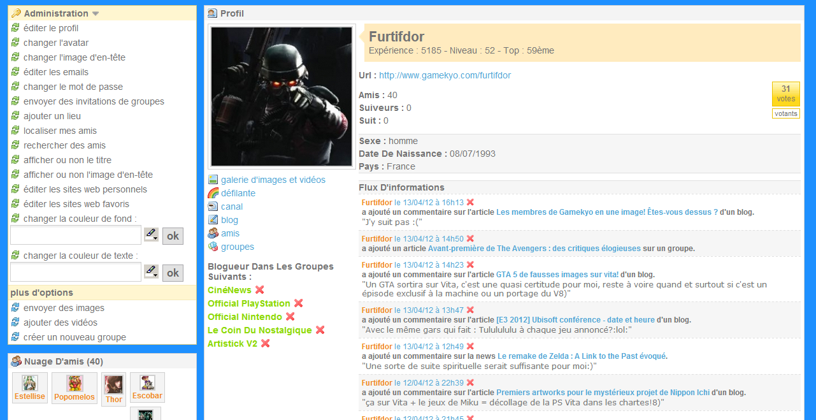This screenshot has height=420, width=816.
Task: Delete the 13/04/12 13h47 feed entry
Action: pyautogui.click(x=470, y=310)
